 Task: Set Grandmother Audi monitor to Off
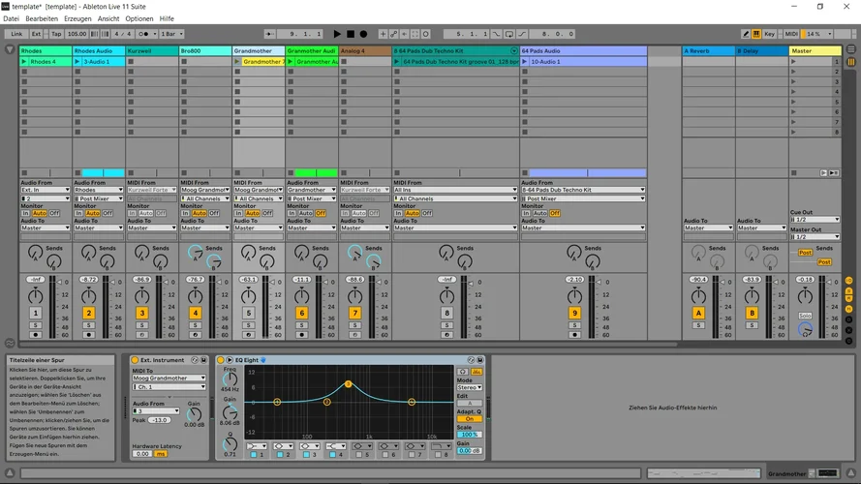click(x=321, y=213)
